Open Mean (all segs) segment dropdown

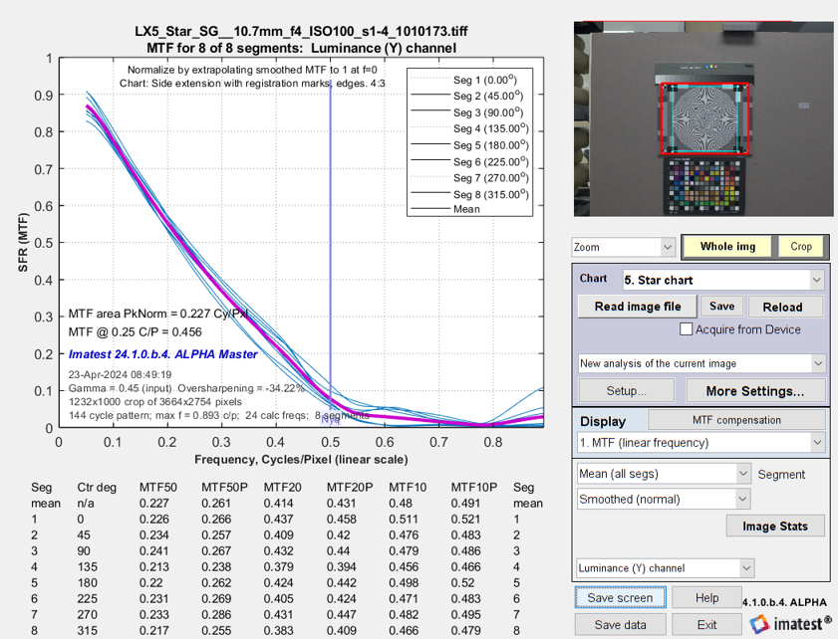(663, 474)
